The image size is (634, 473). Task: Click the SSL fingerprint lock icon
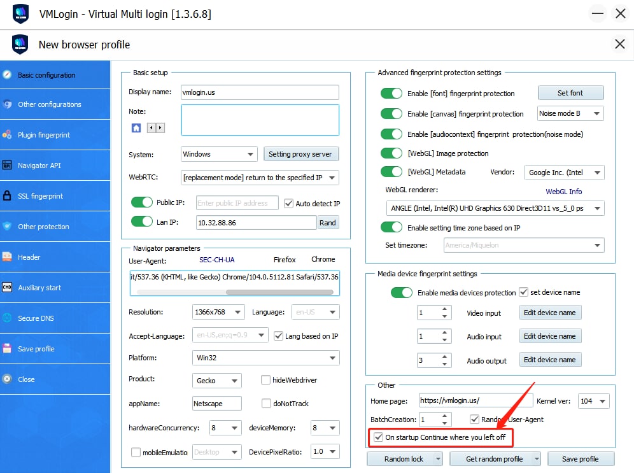click(7, 196)
